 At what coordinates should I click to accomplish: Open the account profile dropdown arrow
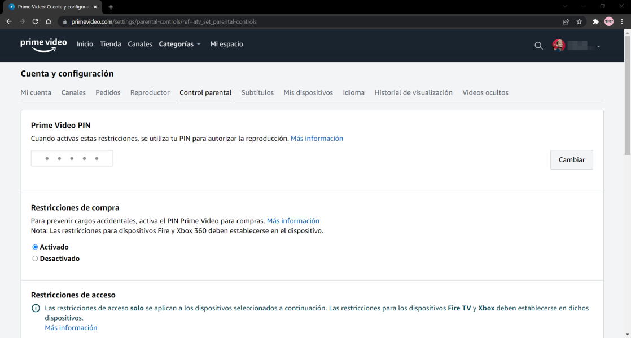(x=598, y=46)
